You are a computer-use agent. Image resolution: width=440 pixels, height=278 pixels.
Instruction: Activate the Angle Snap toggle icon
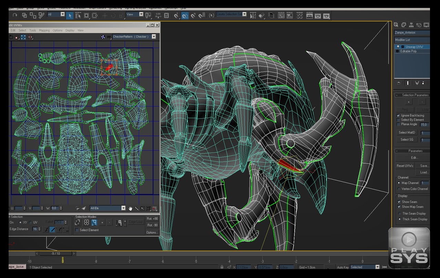click(185, 15)
